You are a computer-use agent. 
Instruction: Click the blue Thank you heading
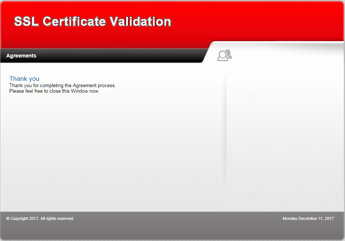click(24, 79)
